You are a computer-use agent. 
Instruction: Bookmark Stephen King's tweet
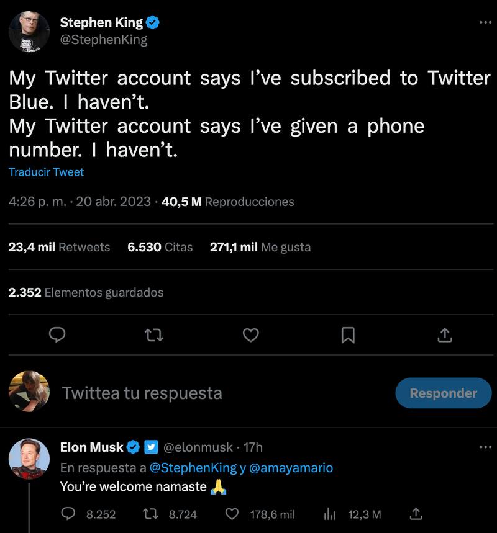(x=348, y=336)
